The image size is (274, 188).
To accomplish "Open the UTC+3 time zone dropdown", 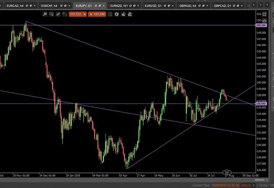I will pyautogui.click(x=248, y=185).
